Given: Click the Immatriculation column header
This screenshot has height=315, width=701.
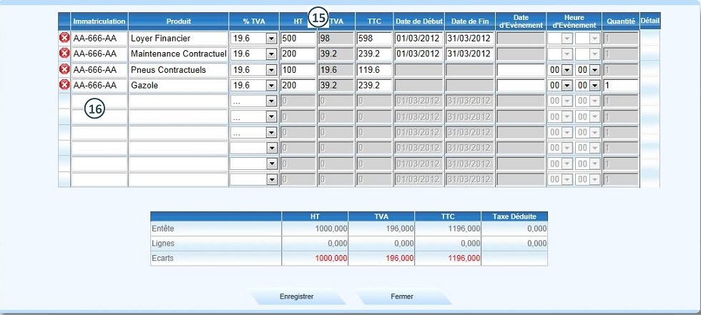Looking at the screenshot, I should pos(99,21).
